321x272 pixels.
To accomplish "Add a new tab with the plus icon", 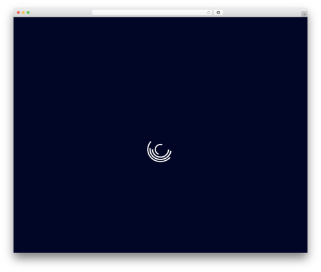I will [x=304, y=14].
